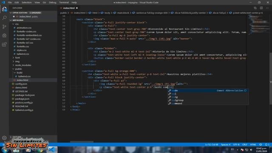Click the Open Changes compare icon
The width and height of the screenshot is (272, 153).
point(255,8)
